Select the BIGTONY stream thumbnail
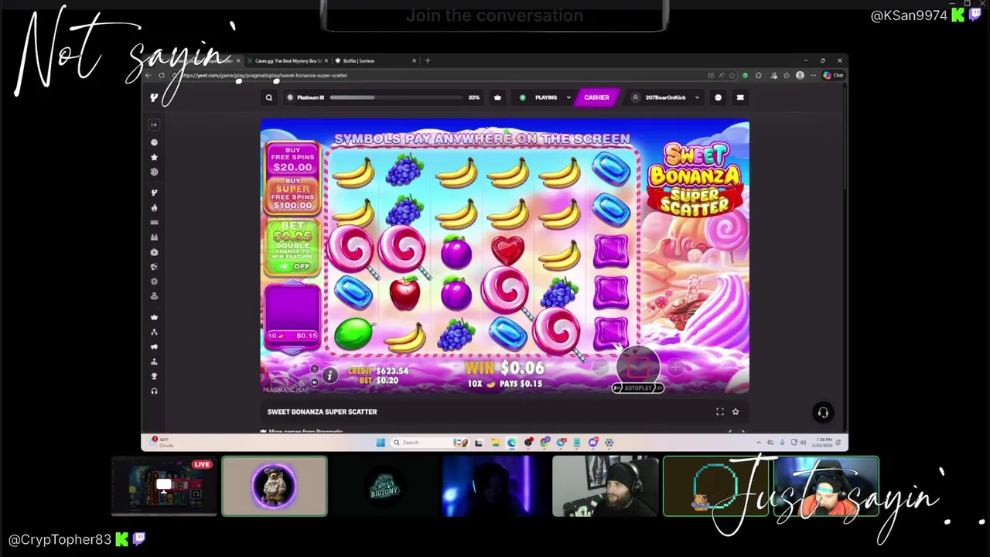Image resolution: width=990 pixels, height=557 pixels. coord(384,486)
